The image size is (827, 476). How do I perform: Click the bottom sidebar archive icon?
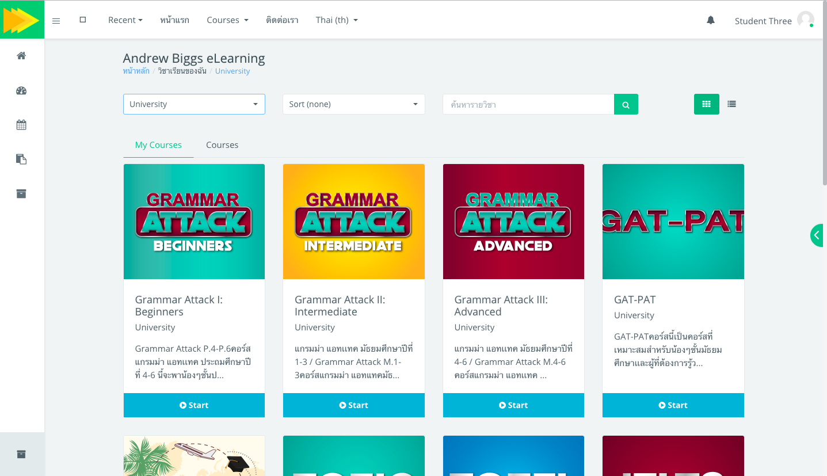pyautogui.click(x=21, y=454)
